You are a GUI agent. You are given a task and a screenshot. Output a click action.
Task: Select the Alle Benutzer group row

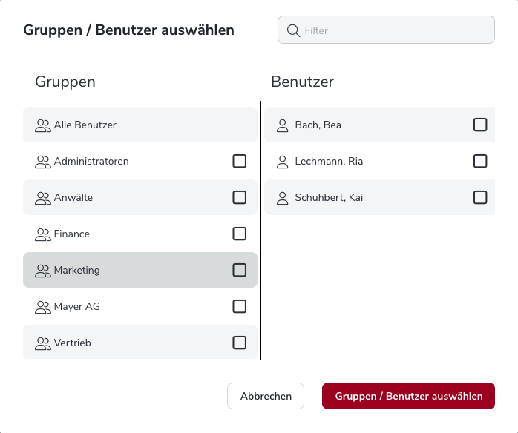[x=140, y=125]
